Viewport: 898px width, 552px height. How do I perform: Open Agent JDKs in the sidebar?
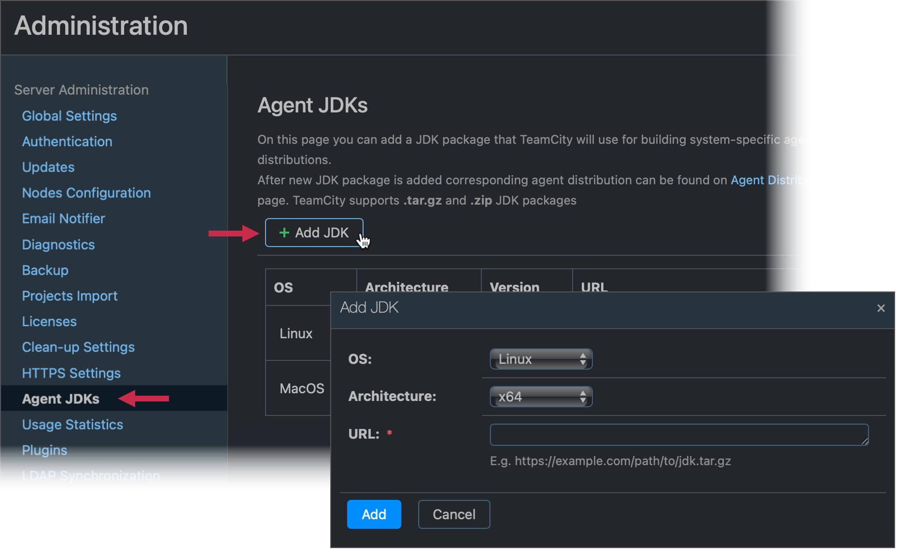(61, 399)
